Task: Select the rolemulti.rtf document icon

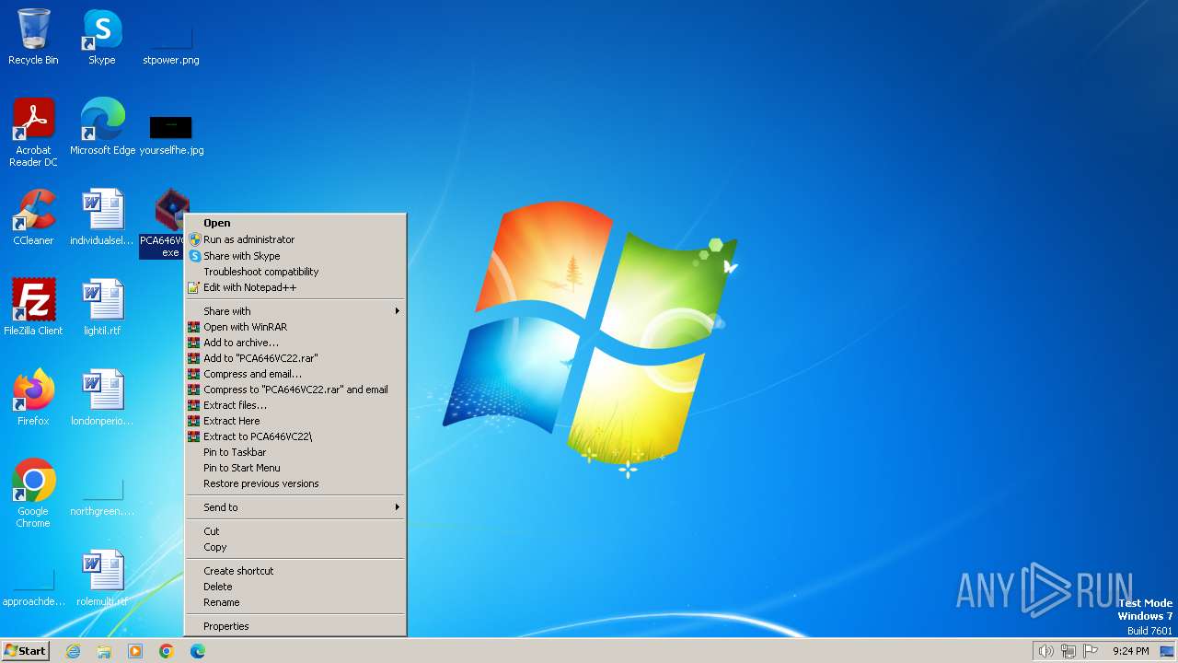Action: (102, 578)
